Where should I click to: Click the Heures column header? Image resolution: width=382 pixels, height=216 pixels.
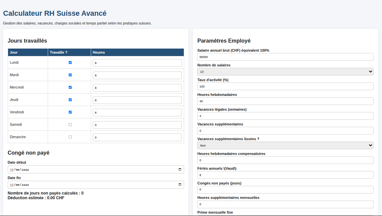[137, 52]
